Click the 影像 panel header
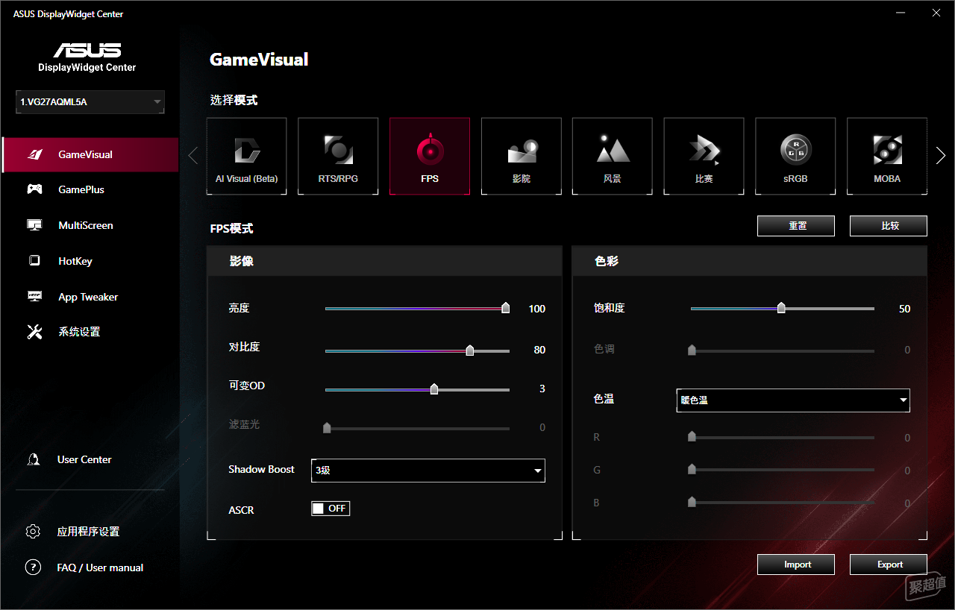The width and height of the screenshot is (955, 610). tap(384, 261)
